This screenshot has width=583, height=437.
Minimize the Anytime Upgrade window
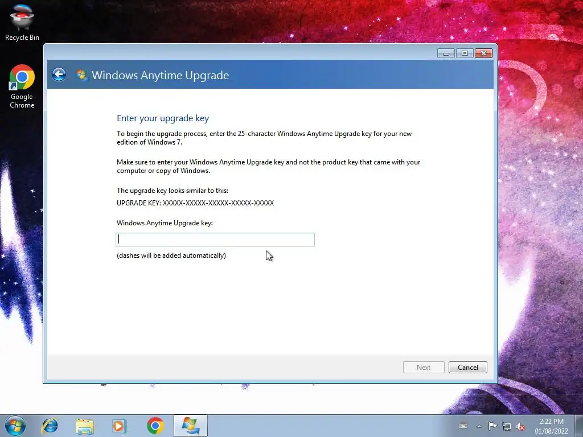click(446, 53)
